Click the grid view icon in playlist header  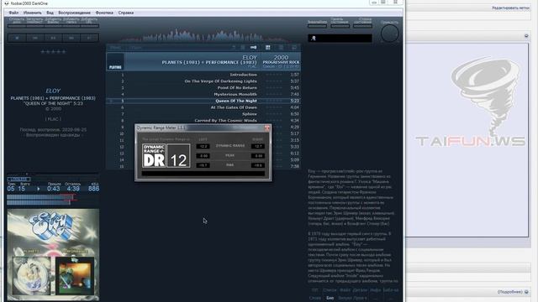267,47
